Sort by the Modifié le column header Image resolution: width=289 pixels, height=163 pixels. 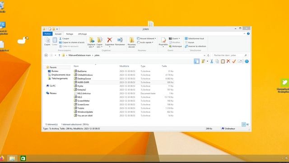[124, 66]
